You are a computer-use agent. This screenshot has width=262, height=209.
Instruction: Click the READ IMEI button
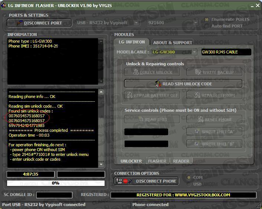tap(152, 120)
